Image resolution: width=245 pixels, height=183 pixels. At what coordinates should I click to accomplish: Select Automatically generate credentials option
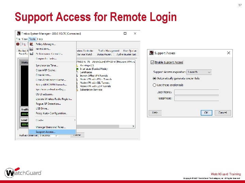tap(154, 78)
